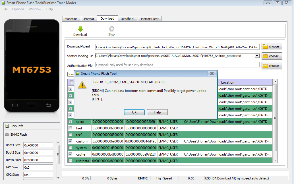Check the tee1 partition checkbox
This screenshot has height=184, width=294.
[70, 128]
